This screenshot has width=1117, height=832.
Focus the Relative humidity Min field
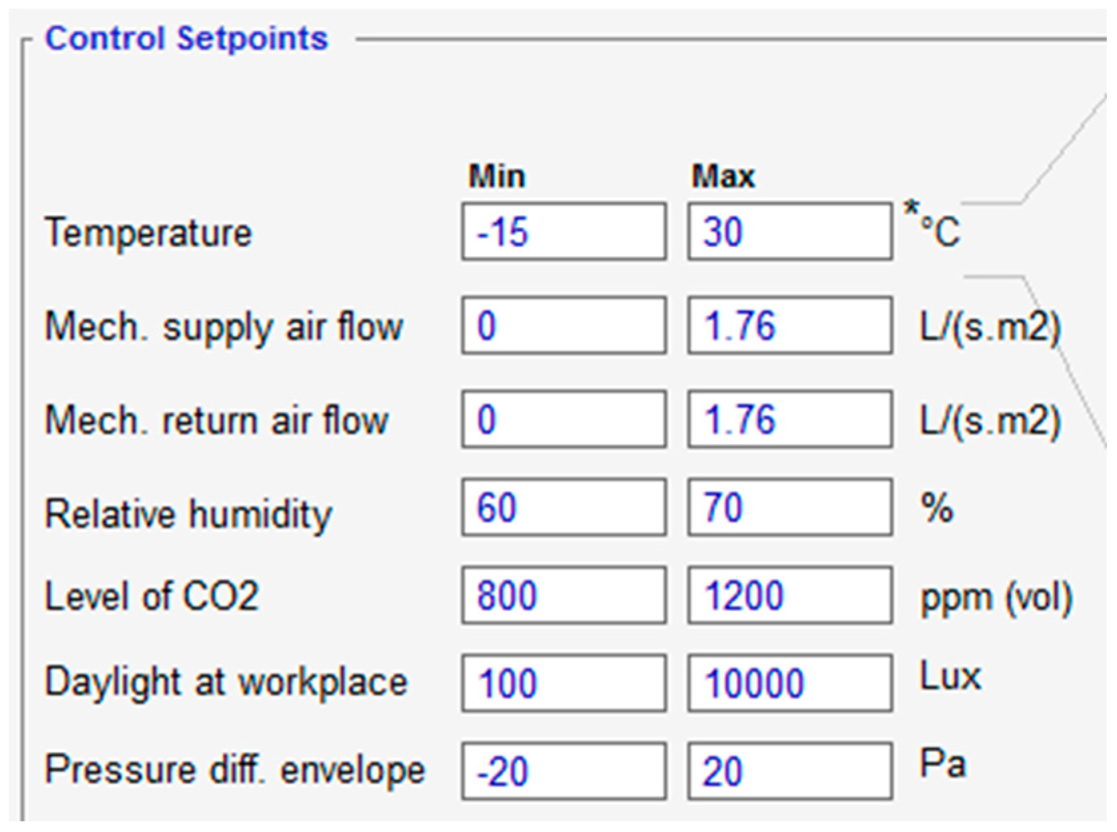click(x=563, y=507)
